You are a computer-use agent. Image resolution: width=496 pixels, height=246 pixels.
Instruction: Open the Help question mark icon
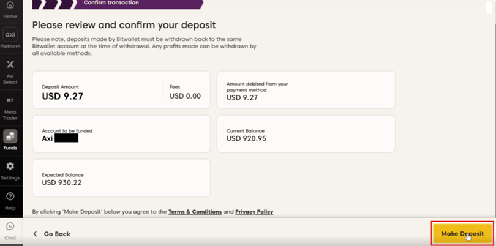[10, 199]
